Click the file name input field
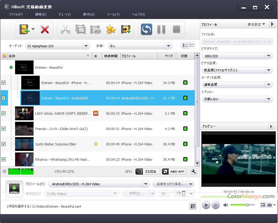Screen dimensions: 278x223 tap(237, 42)
